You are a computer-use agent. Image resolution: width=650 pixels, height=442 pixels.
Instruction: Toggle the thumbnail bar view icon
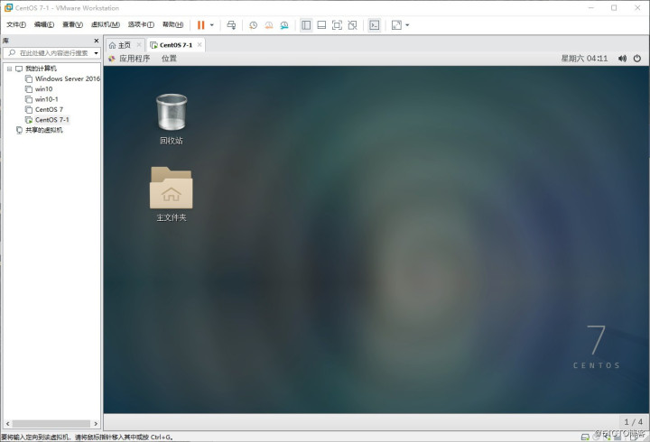[x=321, y=25]
